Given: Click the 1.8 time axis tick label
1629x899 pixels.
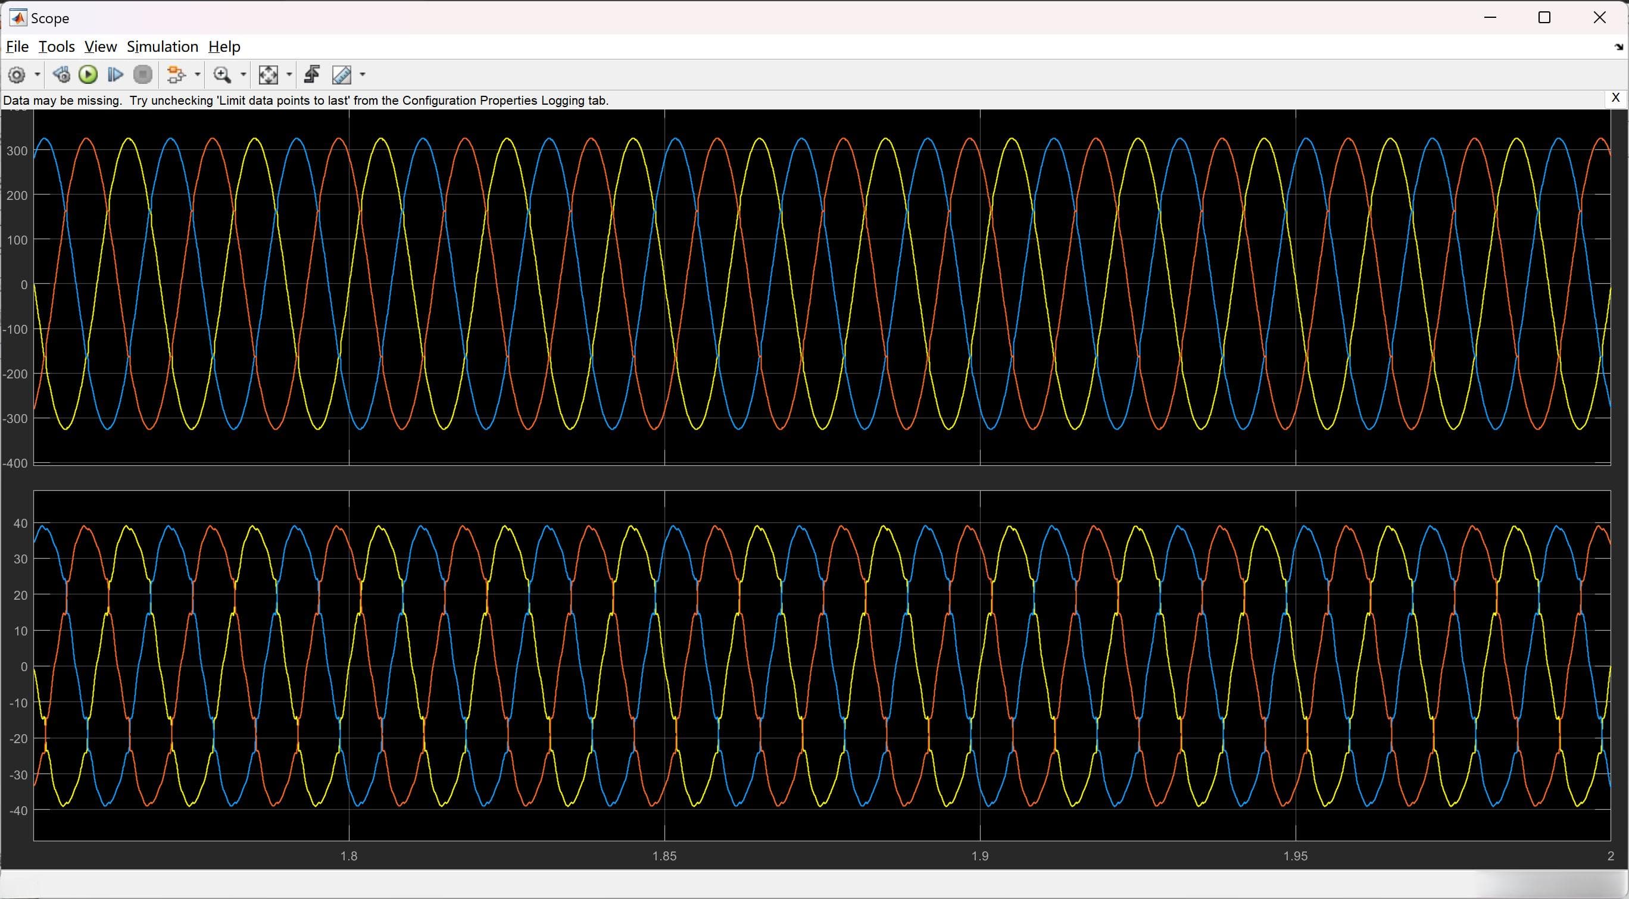Looking at the screenshot, I should tap(348, 856).
